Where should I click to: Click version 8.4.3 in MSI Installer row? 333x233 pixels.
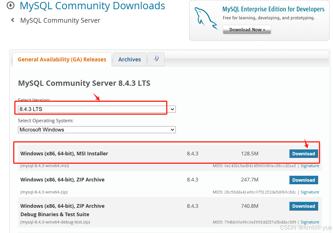(x=192, y=153)
